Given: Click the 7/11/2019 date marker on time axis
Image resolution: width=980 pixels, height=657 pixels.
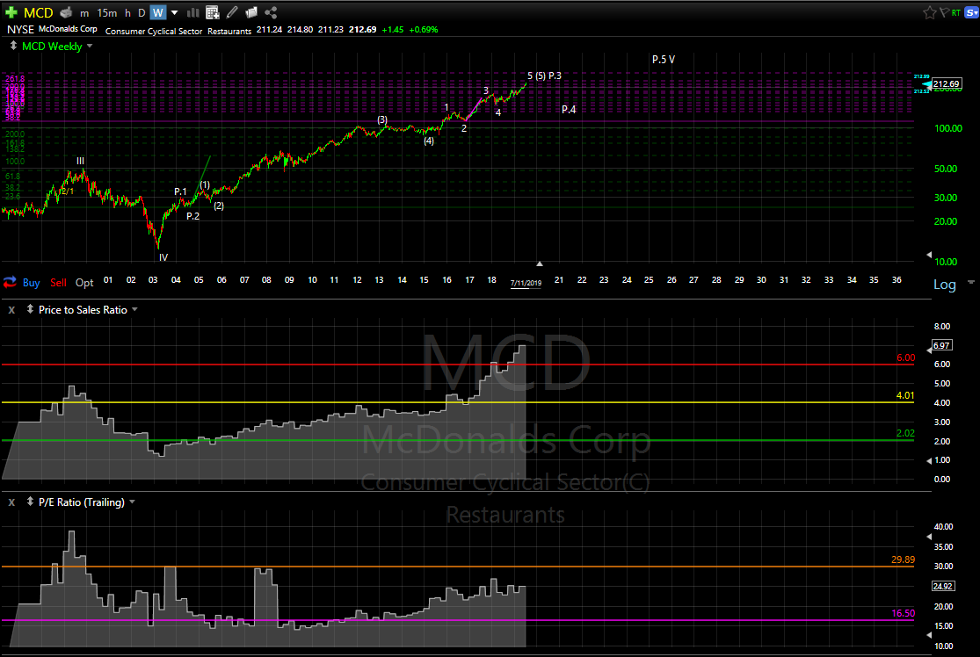Looking at the screenshot, I should pos(526,283).
